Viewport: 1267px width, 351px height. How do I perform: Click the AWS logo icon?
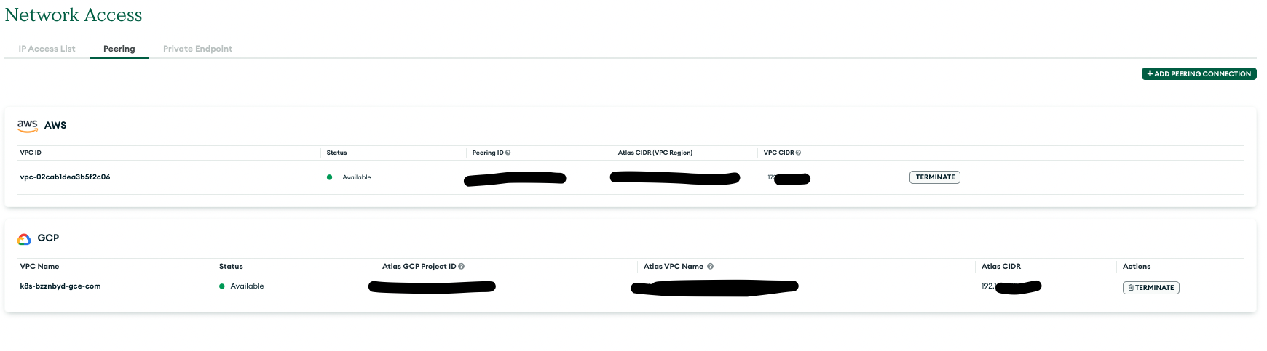[27, 125]
